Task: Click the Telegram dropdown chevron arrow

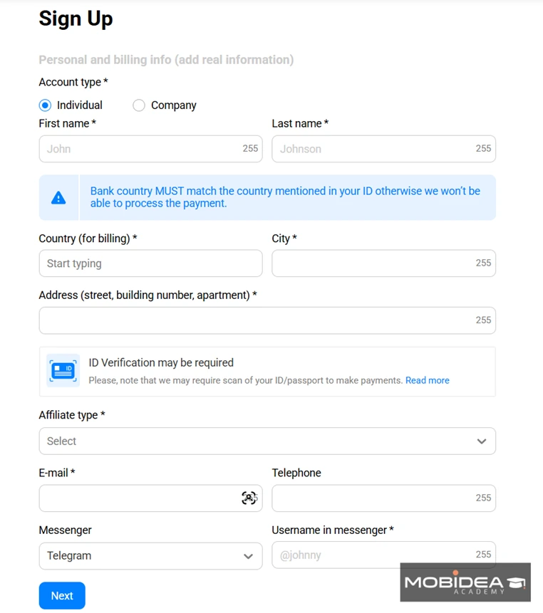Action: 248,556
